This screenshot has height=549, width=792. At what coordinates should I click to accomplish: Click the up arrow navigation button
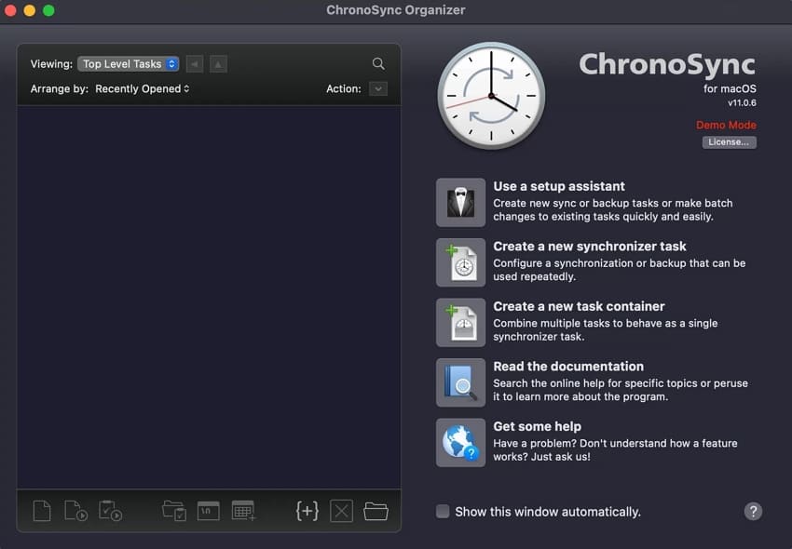click(218, 64)
